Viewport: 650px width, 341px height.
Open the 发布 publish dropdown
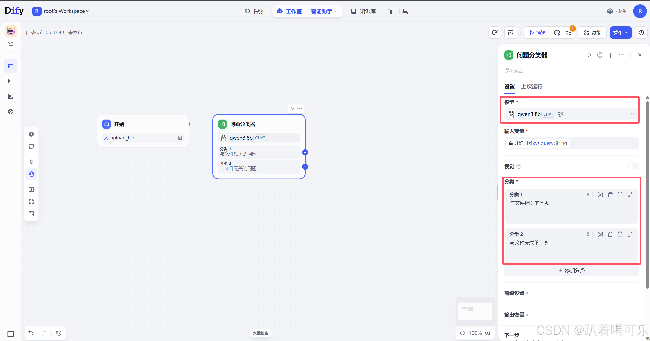point(620,33)
